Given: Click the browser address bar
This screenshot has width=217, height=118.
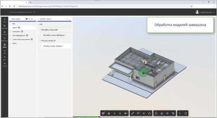Looking at the screenshot, I should click(103, 6).
